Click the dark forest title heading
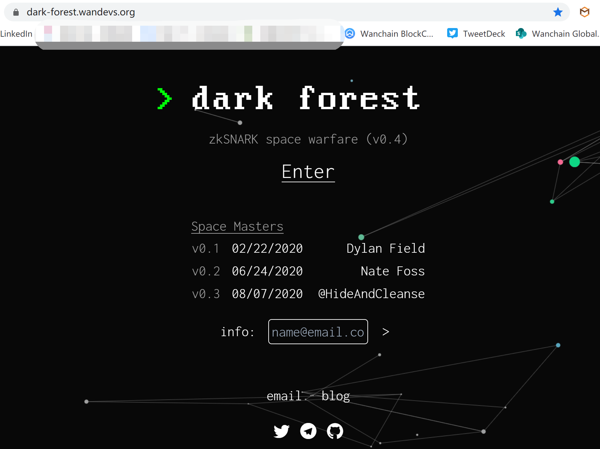 pyautogui.click(x=306, y=98)
